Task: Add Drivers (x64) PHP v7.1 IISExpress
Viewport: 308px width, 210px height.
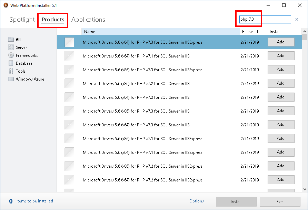Action: 281,152
